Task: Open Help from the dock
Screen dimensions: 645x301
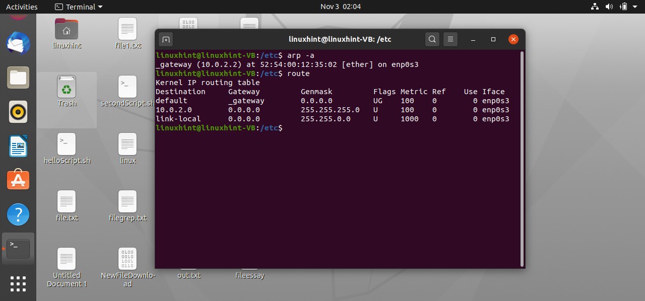Action: click(x=18, y=215)
